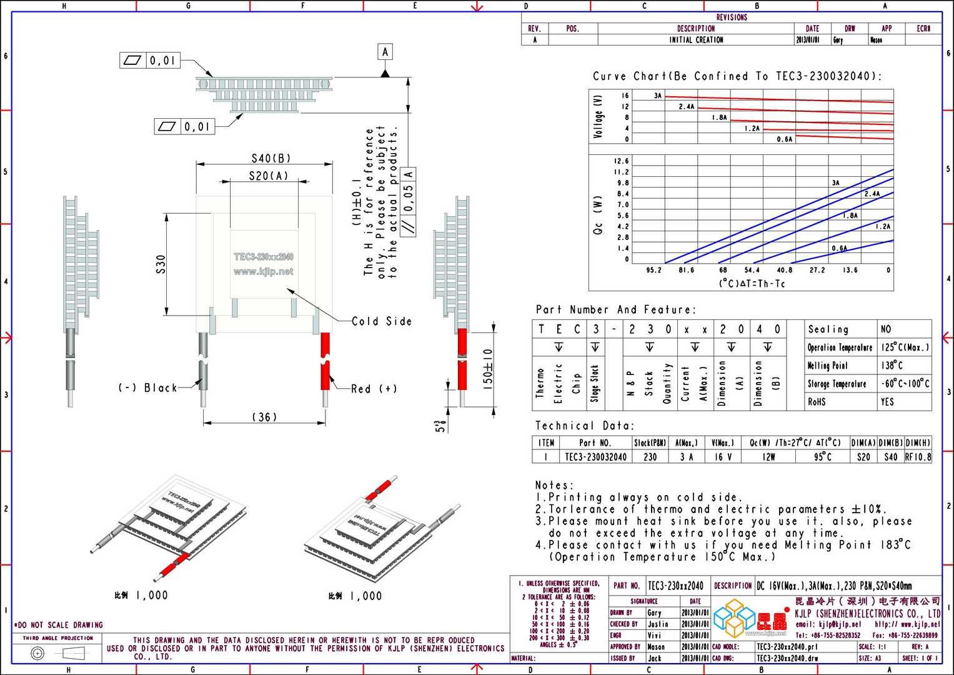Click the '0.6A' label on the Qc chart

(839, 248)
